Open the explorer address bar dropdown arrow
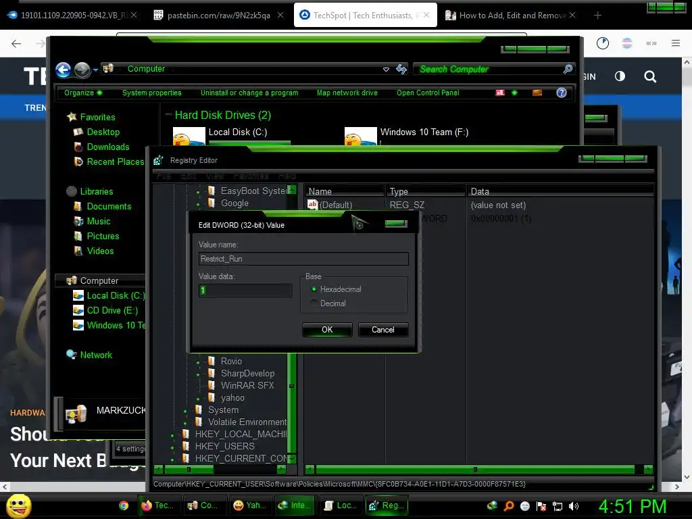The height and width of the screenshot is (519, 692). click(x=386, y=70)
